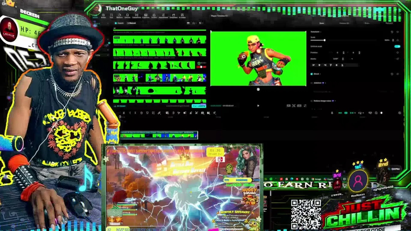411x231 pixels.
Task: Toggle the Blend checkbox
Action: (311, 74)
